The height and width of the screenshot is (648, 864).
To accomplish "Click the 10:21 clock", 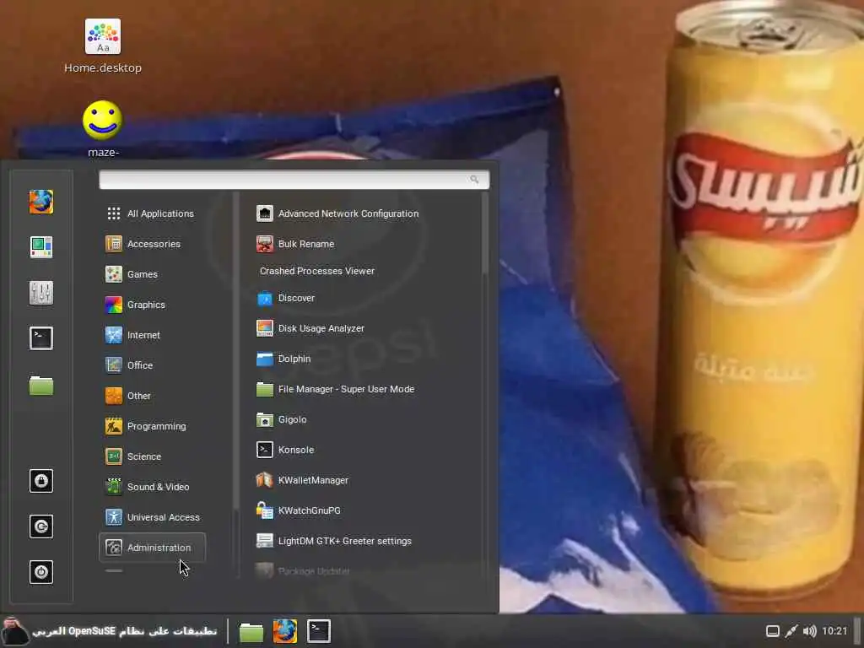I will (x=834, y=631).
